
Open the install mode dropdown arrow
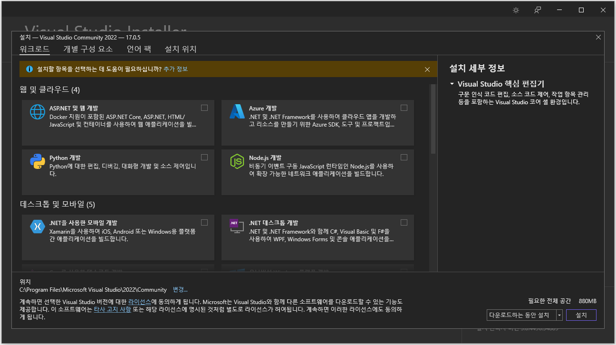559,315
